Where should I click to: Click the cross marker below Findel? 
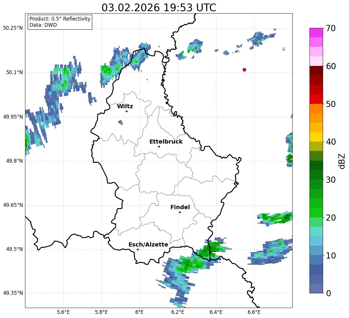pos(180,212)
